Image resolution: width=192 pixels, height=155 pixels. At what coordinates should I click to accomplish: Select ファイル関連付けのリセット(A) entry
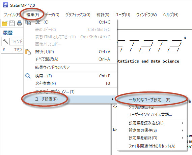[x=152, y=146]
